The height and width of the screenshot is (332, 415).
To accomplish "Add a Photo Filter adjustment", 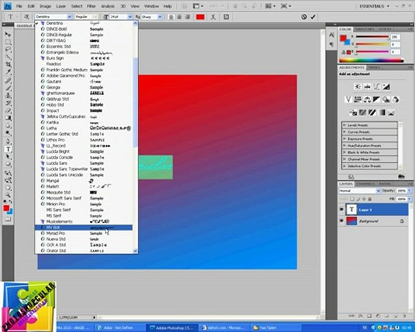I will coord(386,100).
